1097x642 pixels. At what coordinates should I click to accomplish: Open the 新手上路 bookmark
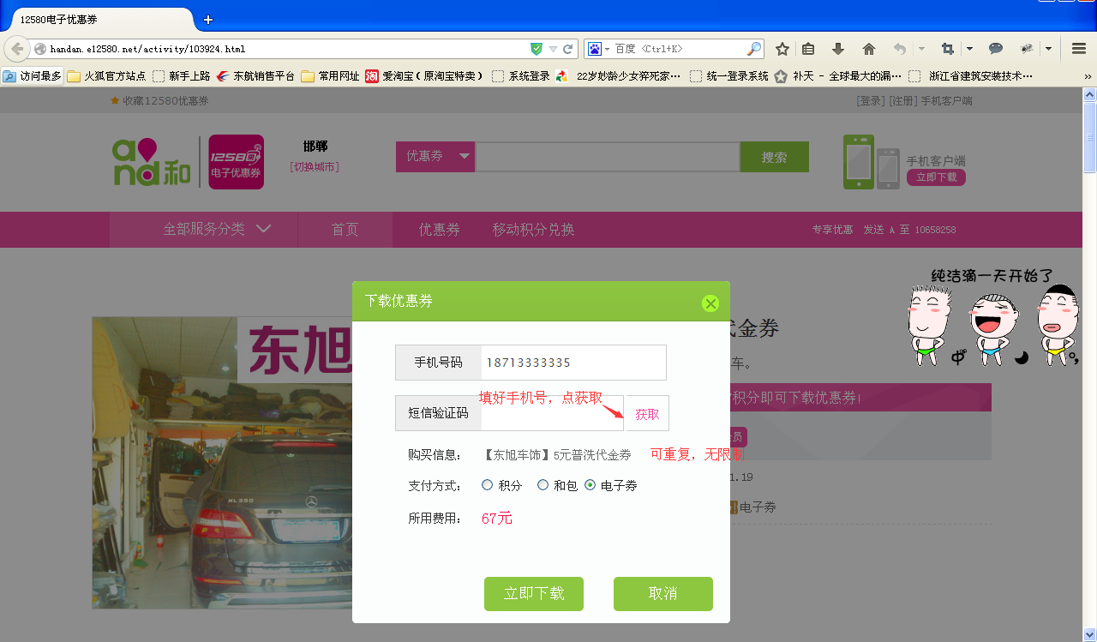pyautogui.click(x=182, y=76)
